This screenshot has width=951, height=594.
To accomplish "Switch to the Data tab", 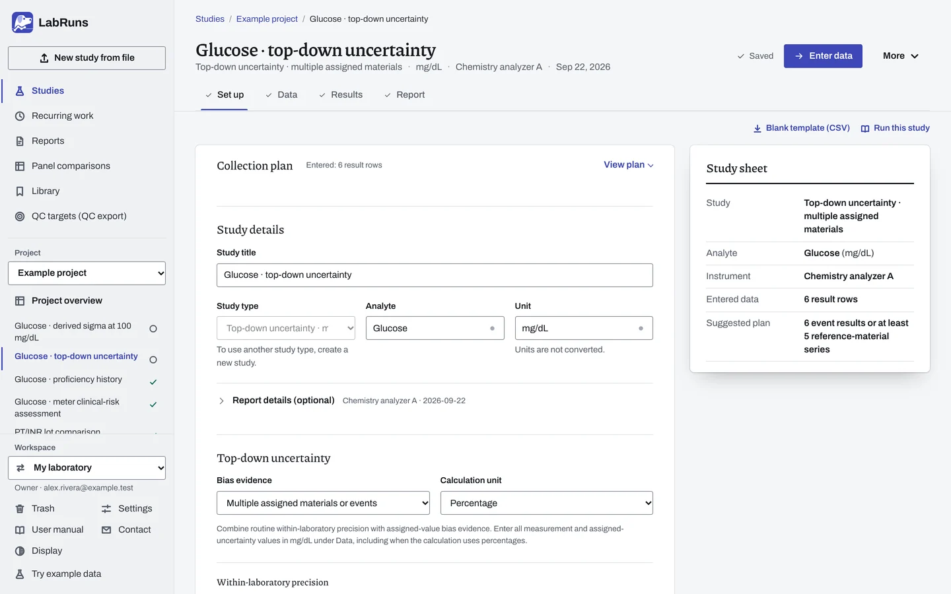I will click(281, 95).
